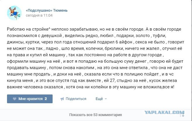Click the word Тюмень in group title

pyautogui.click(x=60, y=10)
